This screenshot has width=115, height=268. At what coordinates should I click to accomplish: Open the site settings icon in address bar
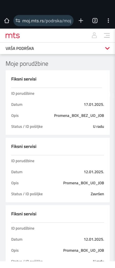[18, 21]
